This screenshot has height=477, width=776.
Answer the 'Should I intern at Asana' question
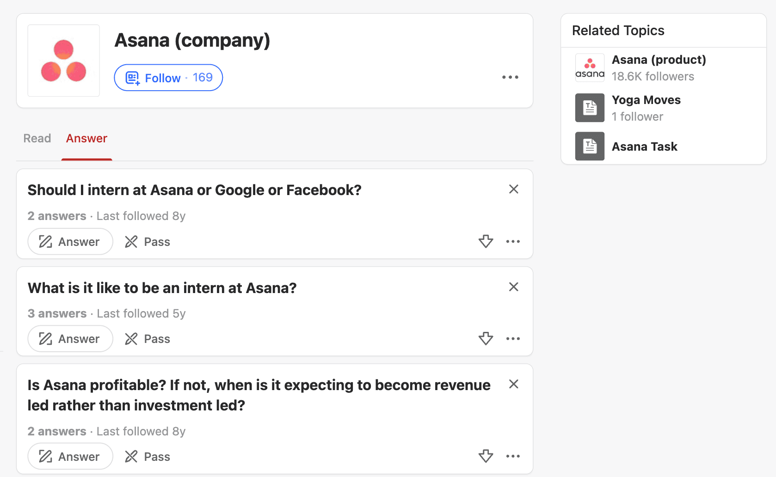point(70,242)
